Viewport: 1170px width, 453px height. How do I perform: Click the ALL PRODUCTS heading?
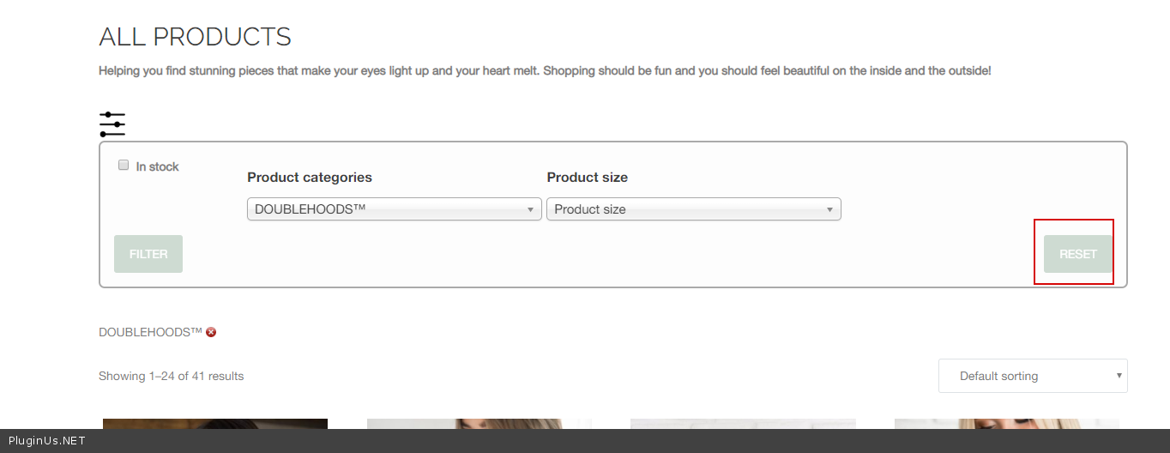click(x=195, y=37)
